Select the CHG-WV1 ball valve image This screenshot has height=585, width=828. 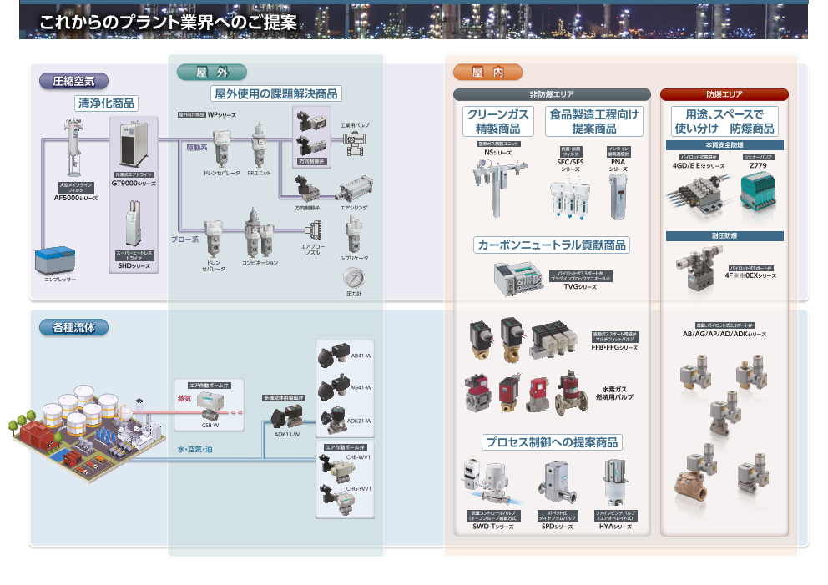pos(338,500)
